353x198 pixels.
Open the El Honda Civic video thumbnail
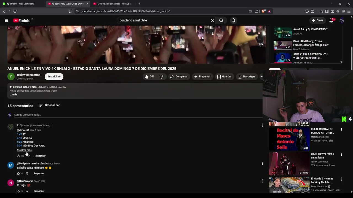pyautogui.click(x=289, y=185)
